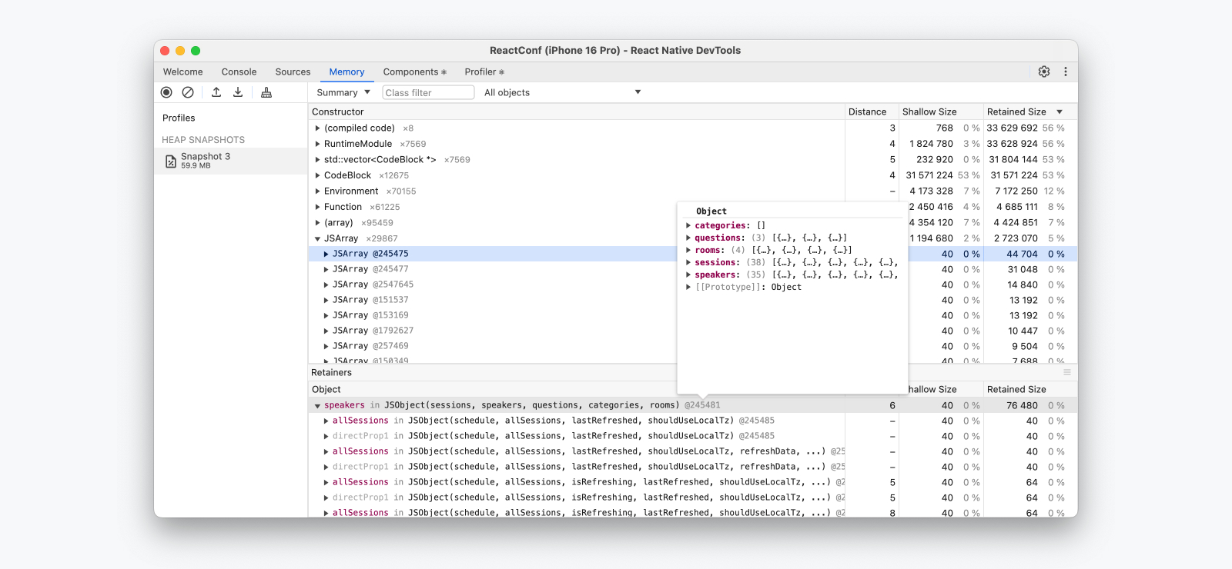Viewport: 1232px width, 569px height.
Task: Open the Summary view dropdown
Action: pyautogui.click(x=343, y=92)
